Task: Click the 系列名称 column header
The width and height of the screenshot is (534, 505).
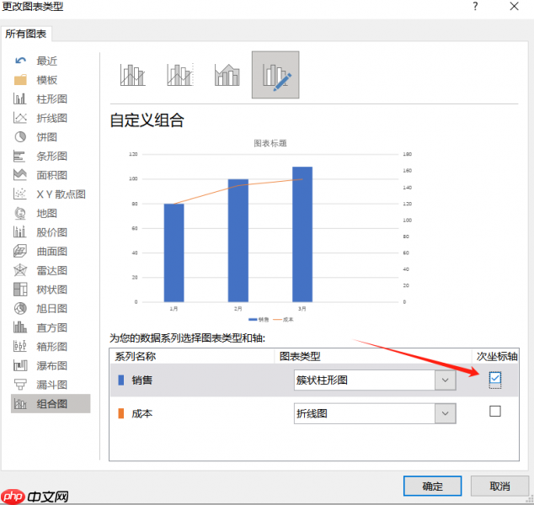Action: pyautogui.click(x=136, y=356)
